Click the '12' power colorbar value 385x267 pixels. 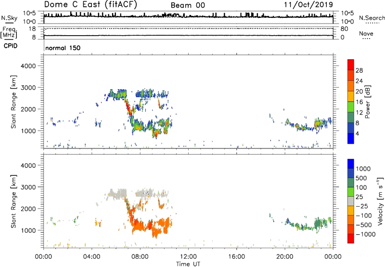click(359, 113)
